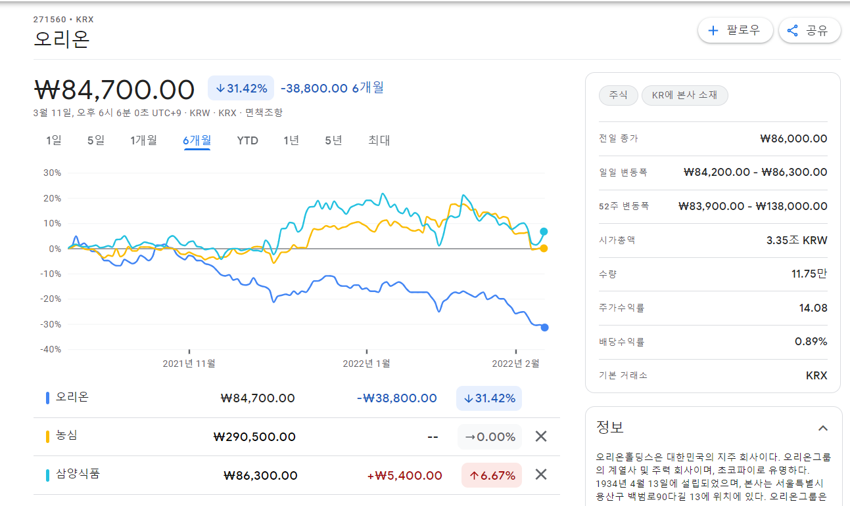Click the 팔로우 follow button
This screenshot has height=506, width=850.
(735, 30)
